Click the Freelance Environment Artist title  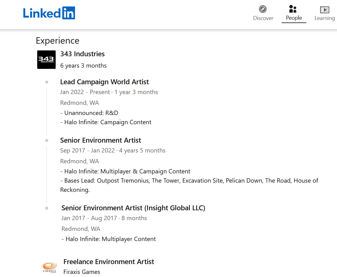click(x=109, y=262)
